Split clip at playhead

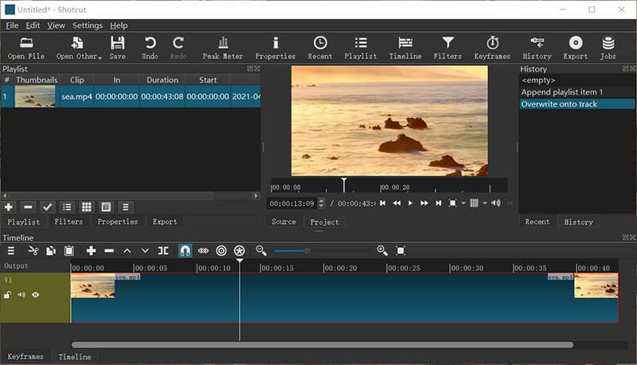point(163,251)
